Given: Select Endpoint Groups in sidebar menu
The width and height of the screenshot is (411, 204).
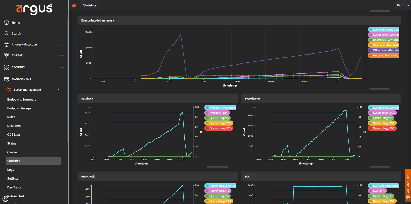Looking at the screenshot, I should (x=19, y=108).
